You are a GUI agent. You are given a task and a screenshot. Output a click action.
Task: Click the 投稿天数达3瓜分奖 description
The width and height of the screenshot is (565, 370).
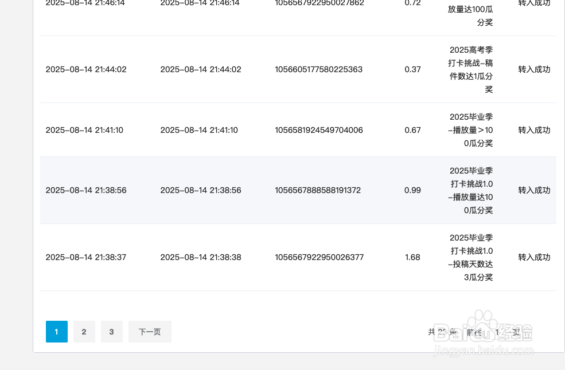point(470,257)
